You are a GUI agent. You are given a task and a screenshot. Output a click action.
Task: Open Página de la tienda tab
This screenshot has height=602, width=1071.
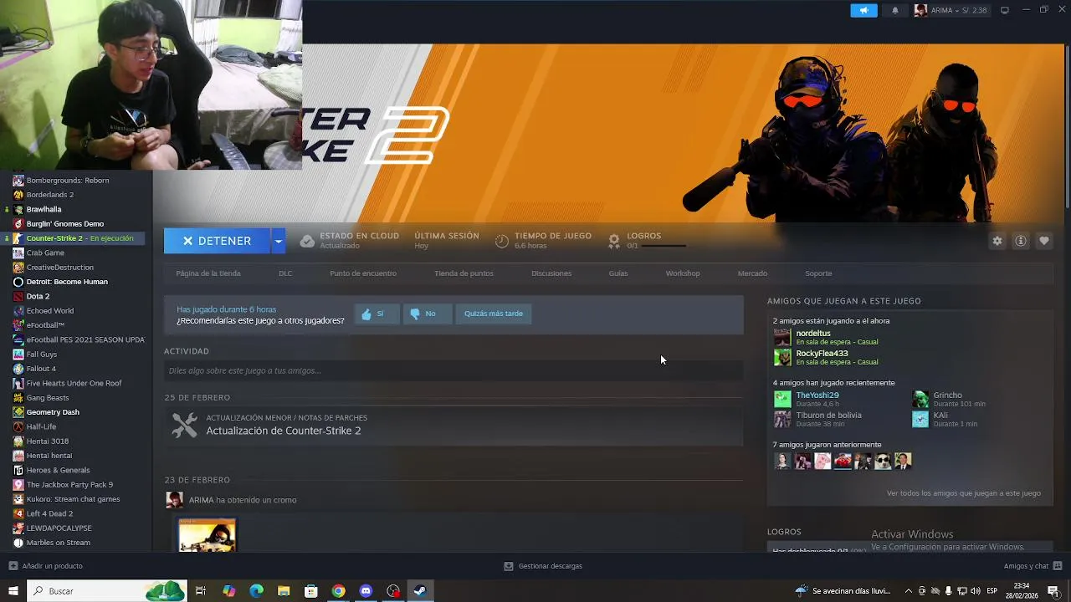(208, 273)
